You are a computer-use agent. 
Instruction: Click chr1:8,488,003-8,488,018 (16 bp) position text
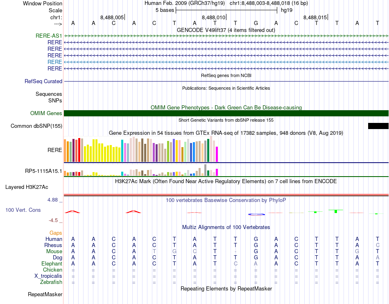pyautogui.click(x=269, y=3)
